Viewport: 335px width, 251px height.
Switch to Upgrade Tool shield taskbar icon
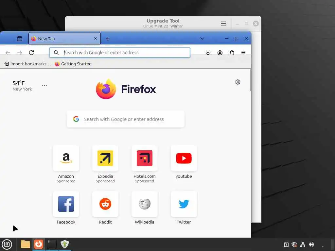[x=64, y=244]
